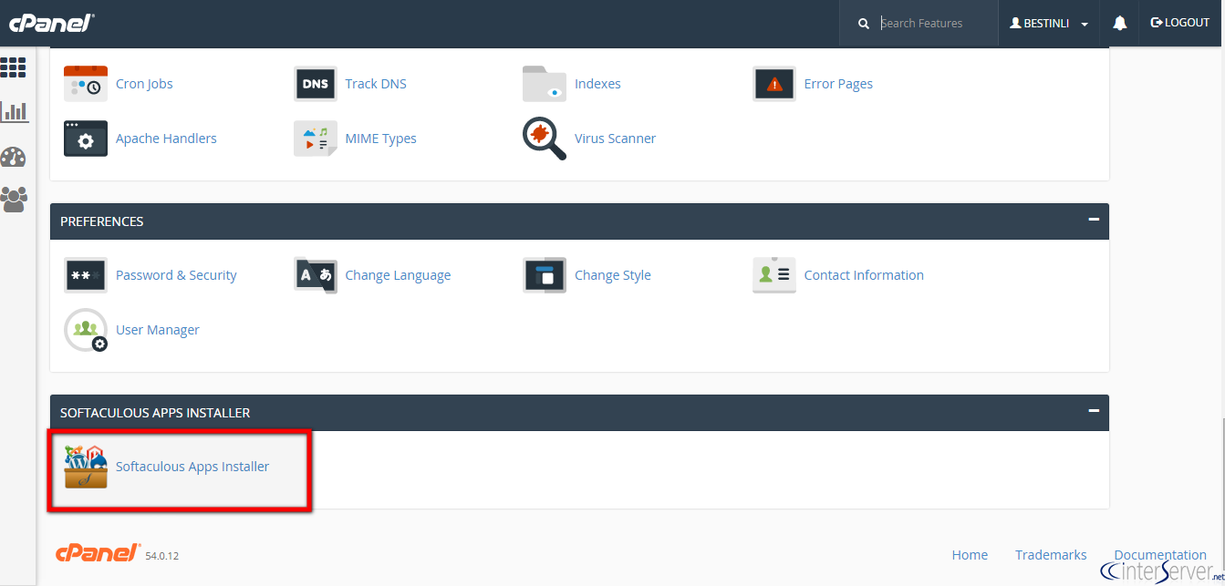1225x586 pixels.
Task: Select the apps grid icon in sidebar
Action: pos(14,67)
